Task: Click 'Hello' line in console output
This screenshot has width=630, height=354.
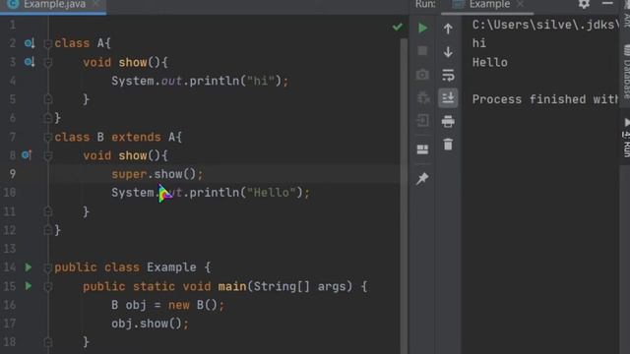Action: tap(490, 62)
